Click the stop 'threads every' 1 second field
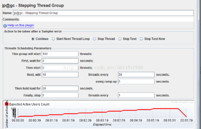 click(x=136, y=96)
